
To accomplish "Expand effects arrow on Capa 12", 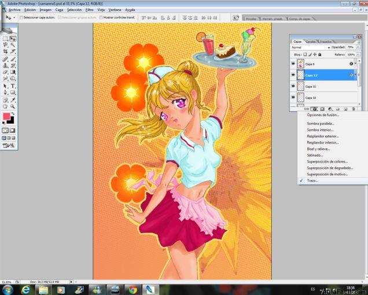I will 355,75.
